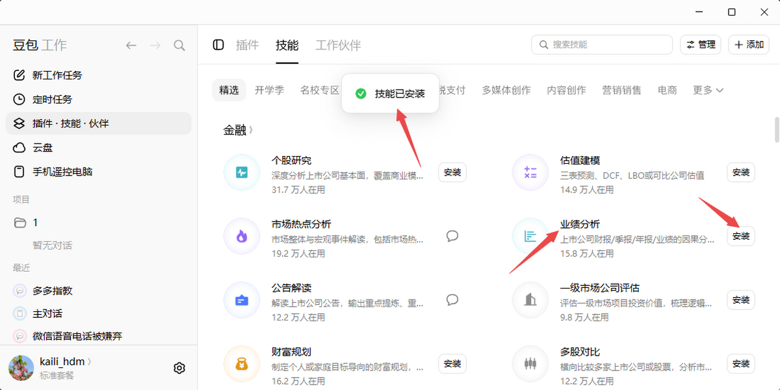Focus the 搜索技能 search field
Image resolution: width=780 pixels, height=390 pixels.
602,45
